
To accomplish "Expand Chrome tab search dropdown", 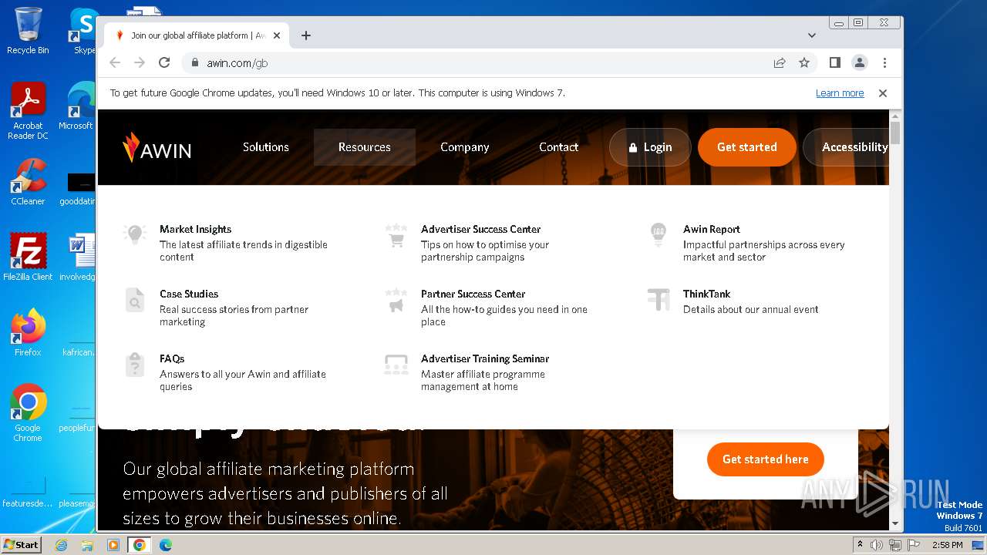I will (x=812, y=35).
